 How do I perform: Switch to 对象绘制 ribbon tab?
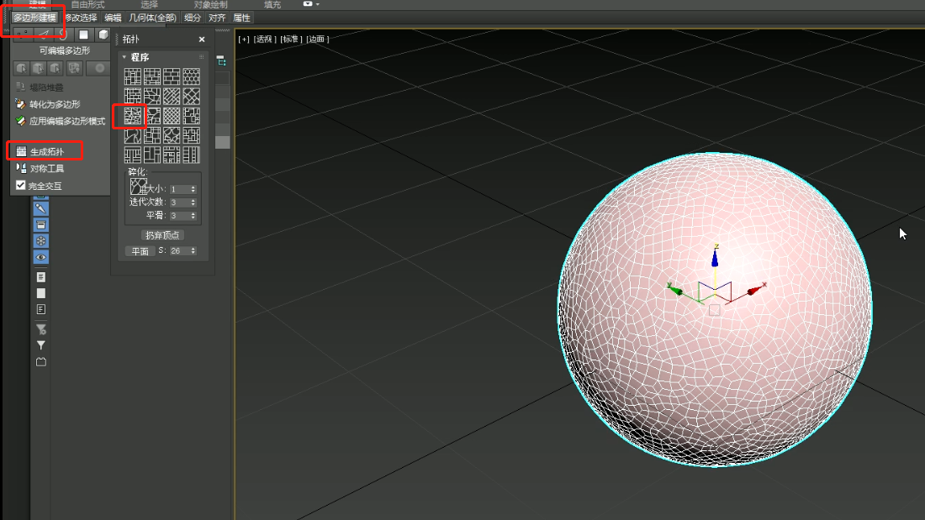(210, 4)
